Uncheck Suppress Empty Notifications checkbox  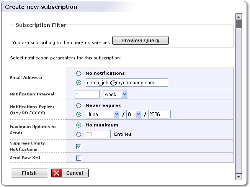pos(78,146)
